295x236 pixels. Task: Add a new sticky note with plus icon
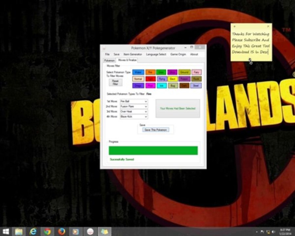click(234, 27)
